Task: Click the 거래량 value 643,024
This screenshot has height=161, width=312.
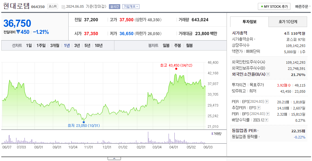Action: (200, 20)
